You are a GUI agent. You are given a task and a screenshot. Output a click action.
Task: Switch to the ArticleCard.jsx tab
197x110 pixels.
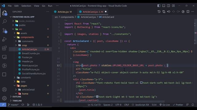(93, 12)
